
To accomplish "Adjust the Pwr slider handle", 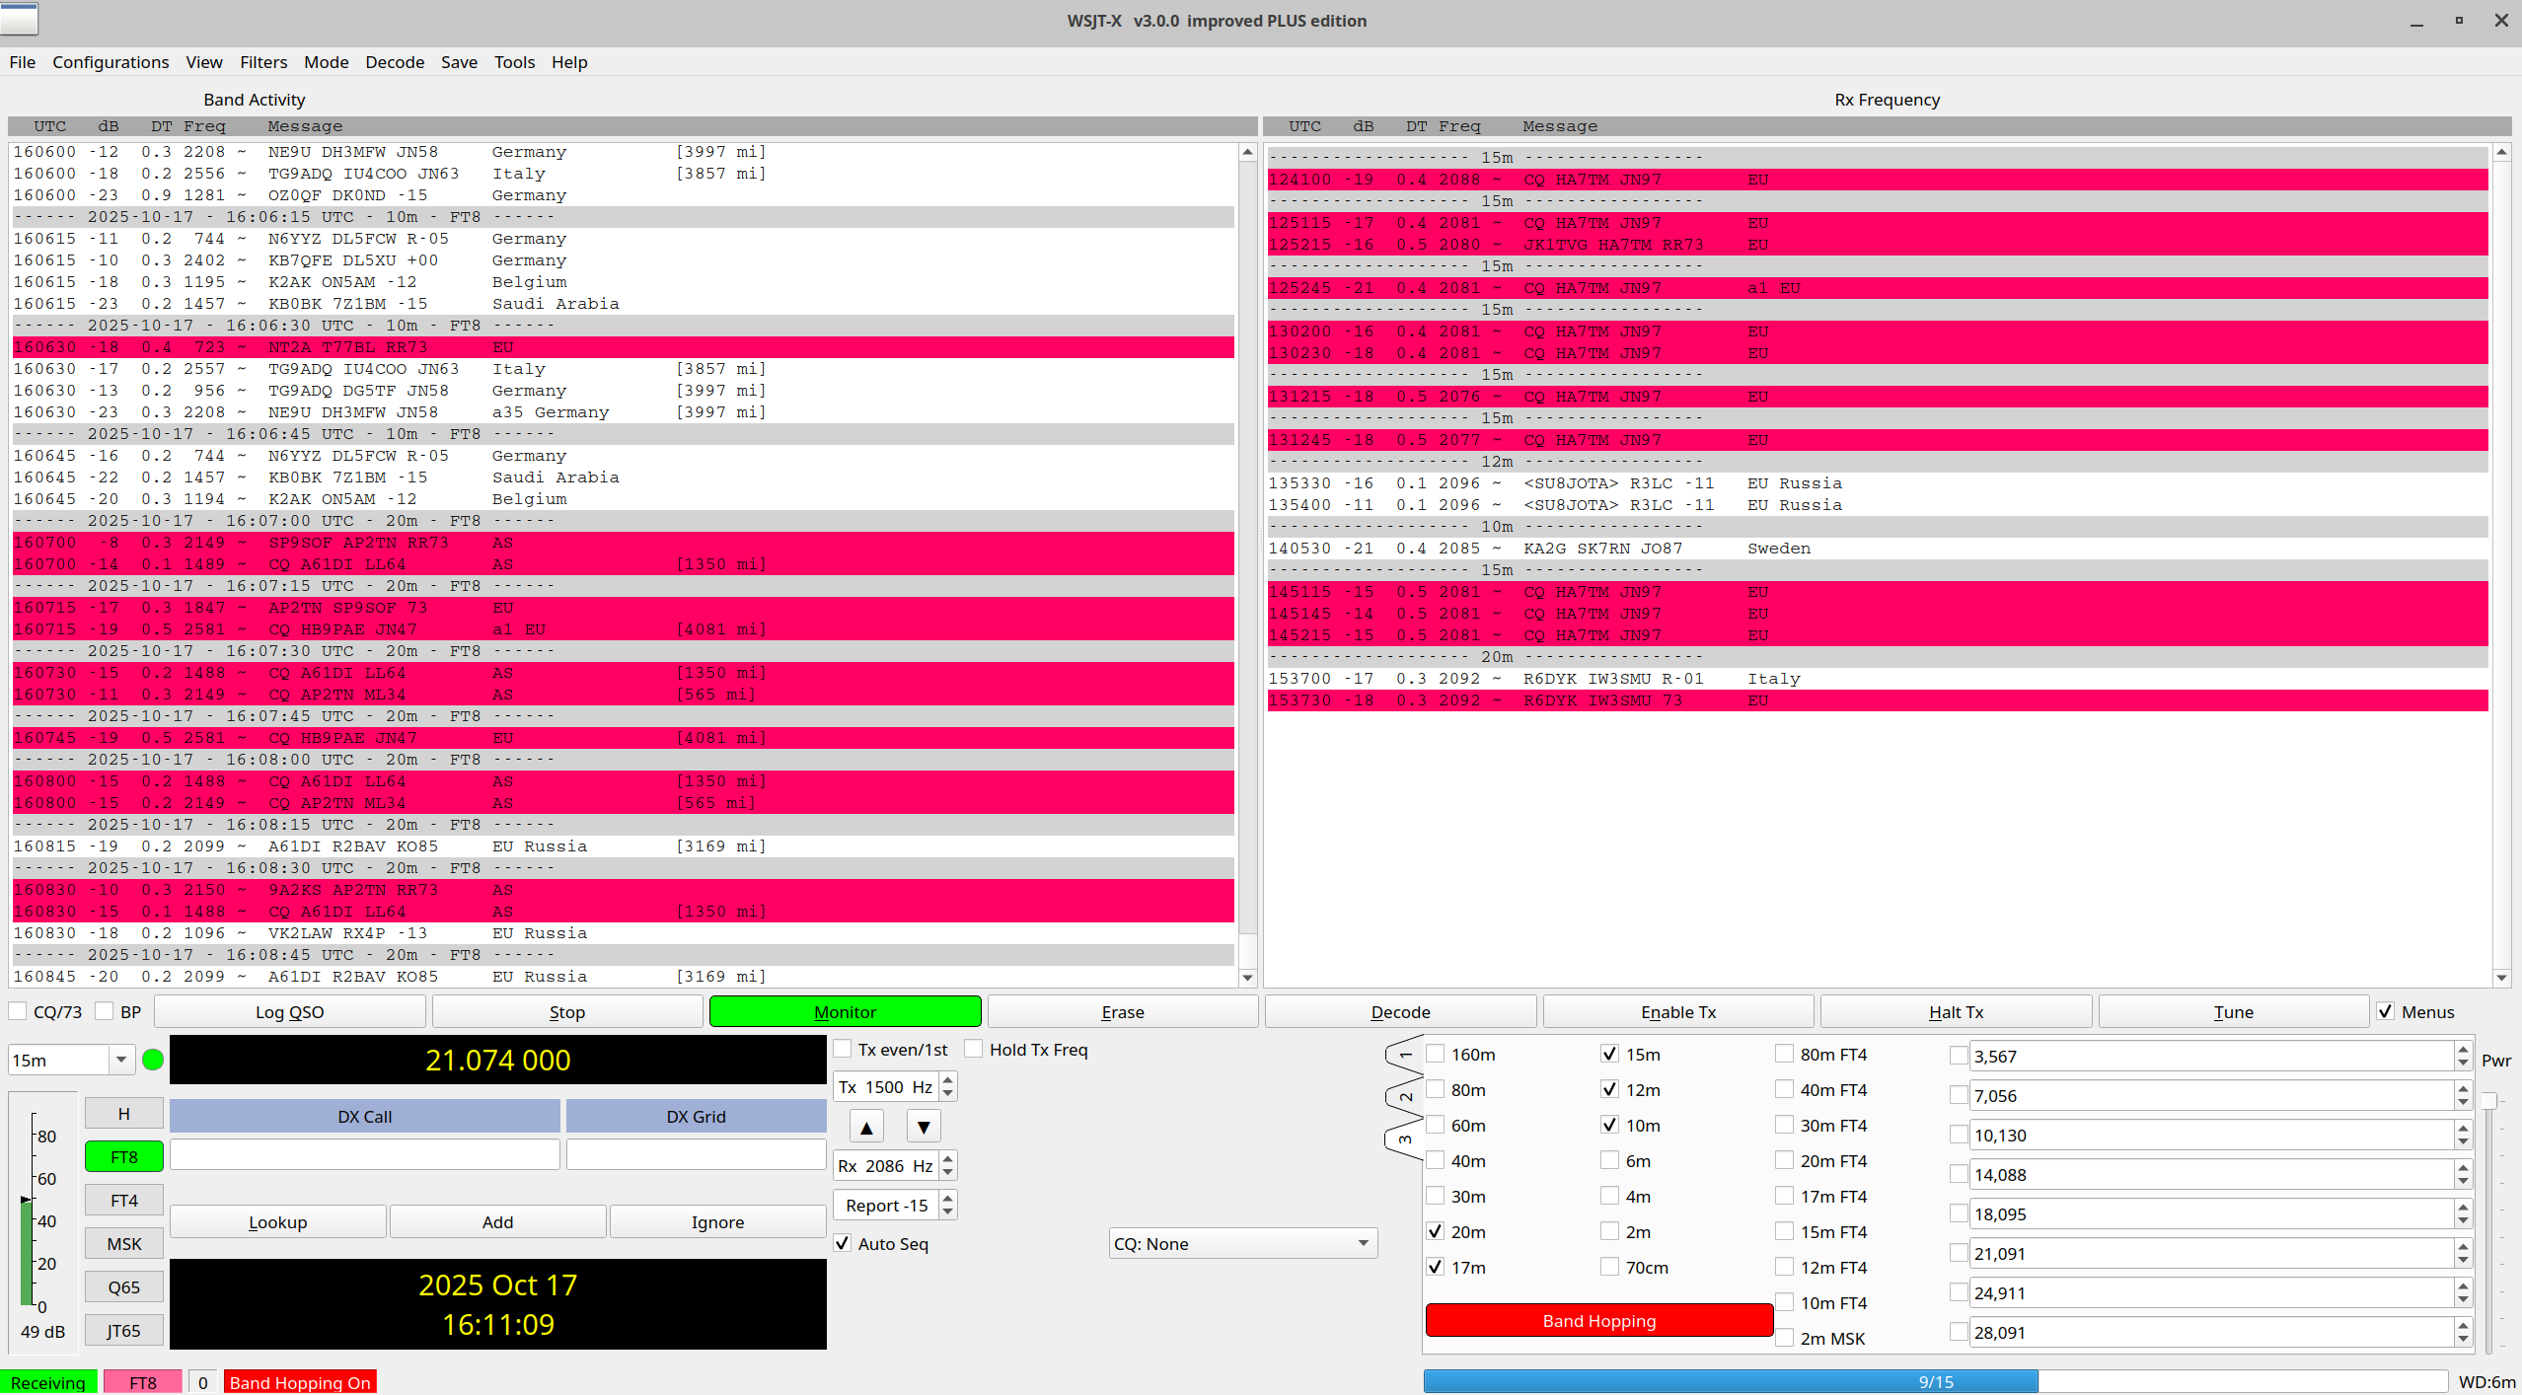I will pyautogui.click(x=2488, y=1101).
